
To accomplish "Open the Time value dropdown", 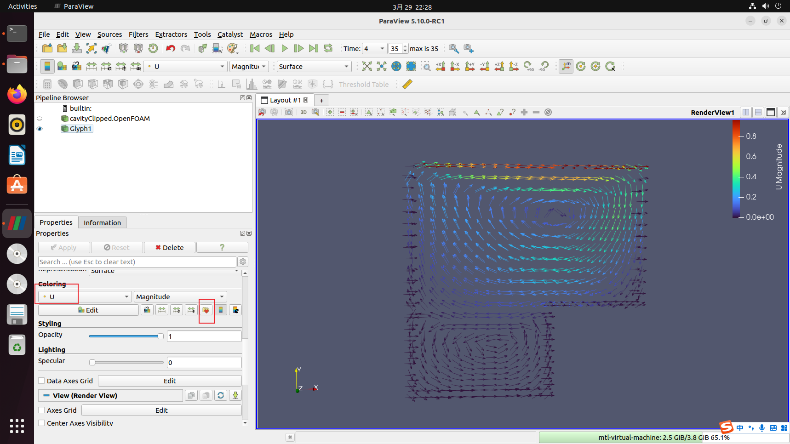I will click(374, 48).
